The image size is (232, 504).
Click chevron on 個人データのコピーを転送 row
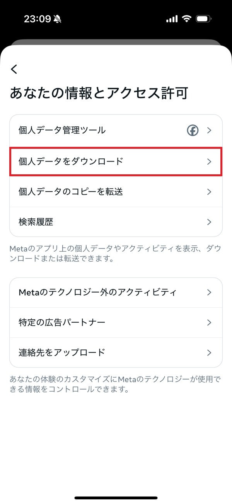pyautogui.click(x=209, y=192)
